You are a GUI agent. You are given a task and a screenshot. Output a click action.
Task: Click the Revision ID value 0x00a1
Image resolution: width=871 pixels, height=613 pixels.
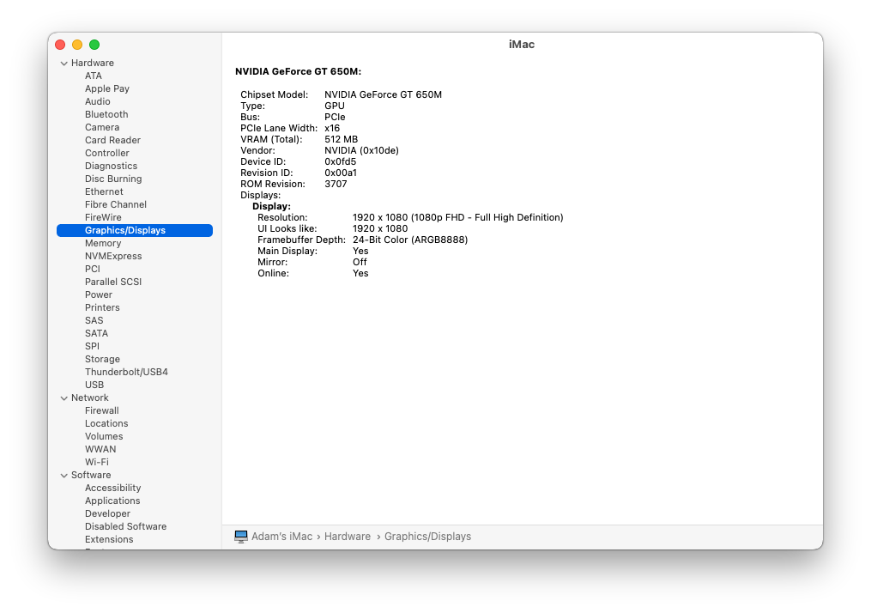coord(341,173)
